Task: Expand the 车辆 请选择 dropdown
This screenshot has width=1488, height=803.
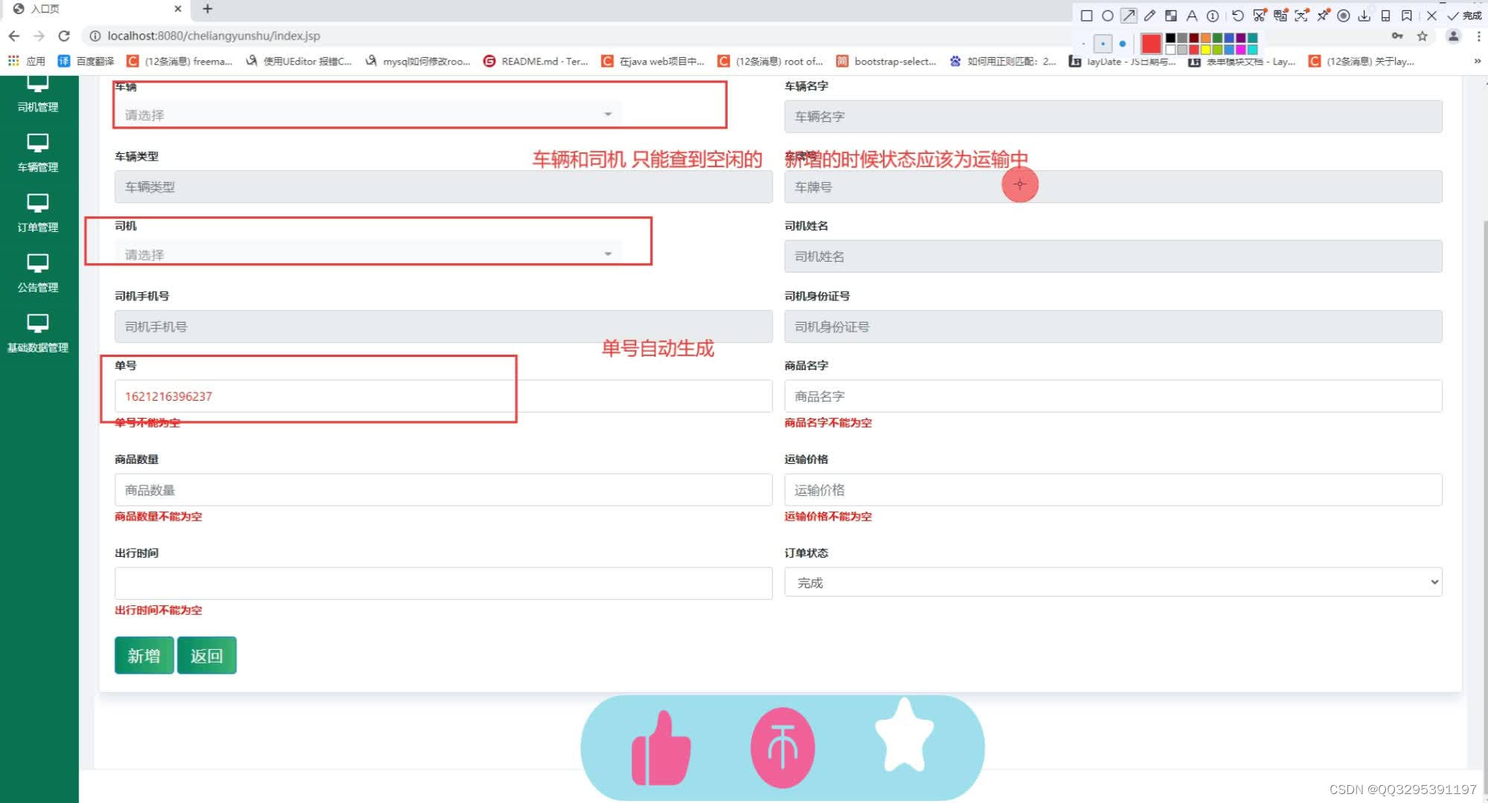Action: [368, 115]
